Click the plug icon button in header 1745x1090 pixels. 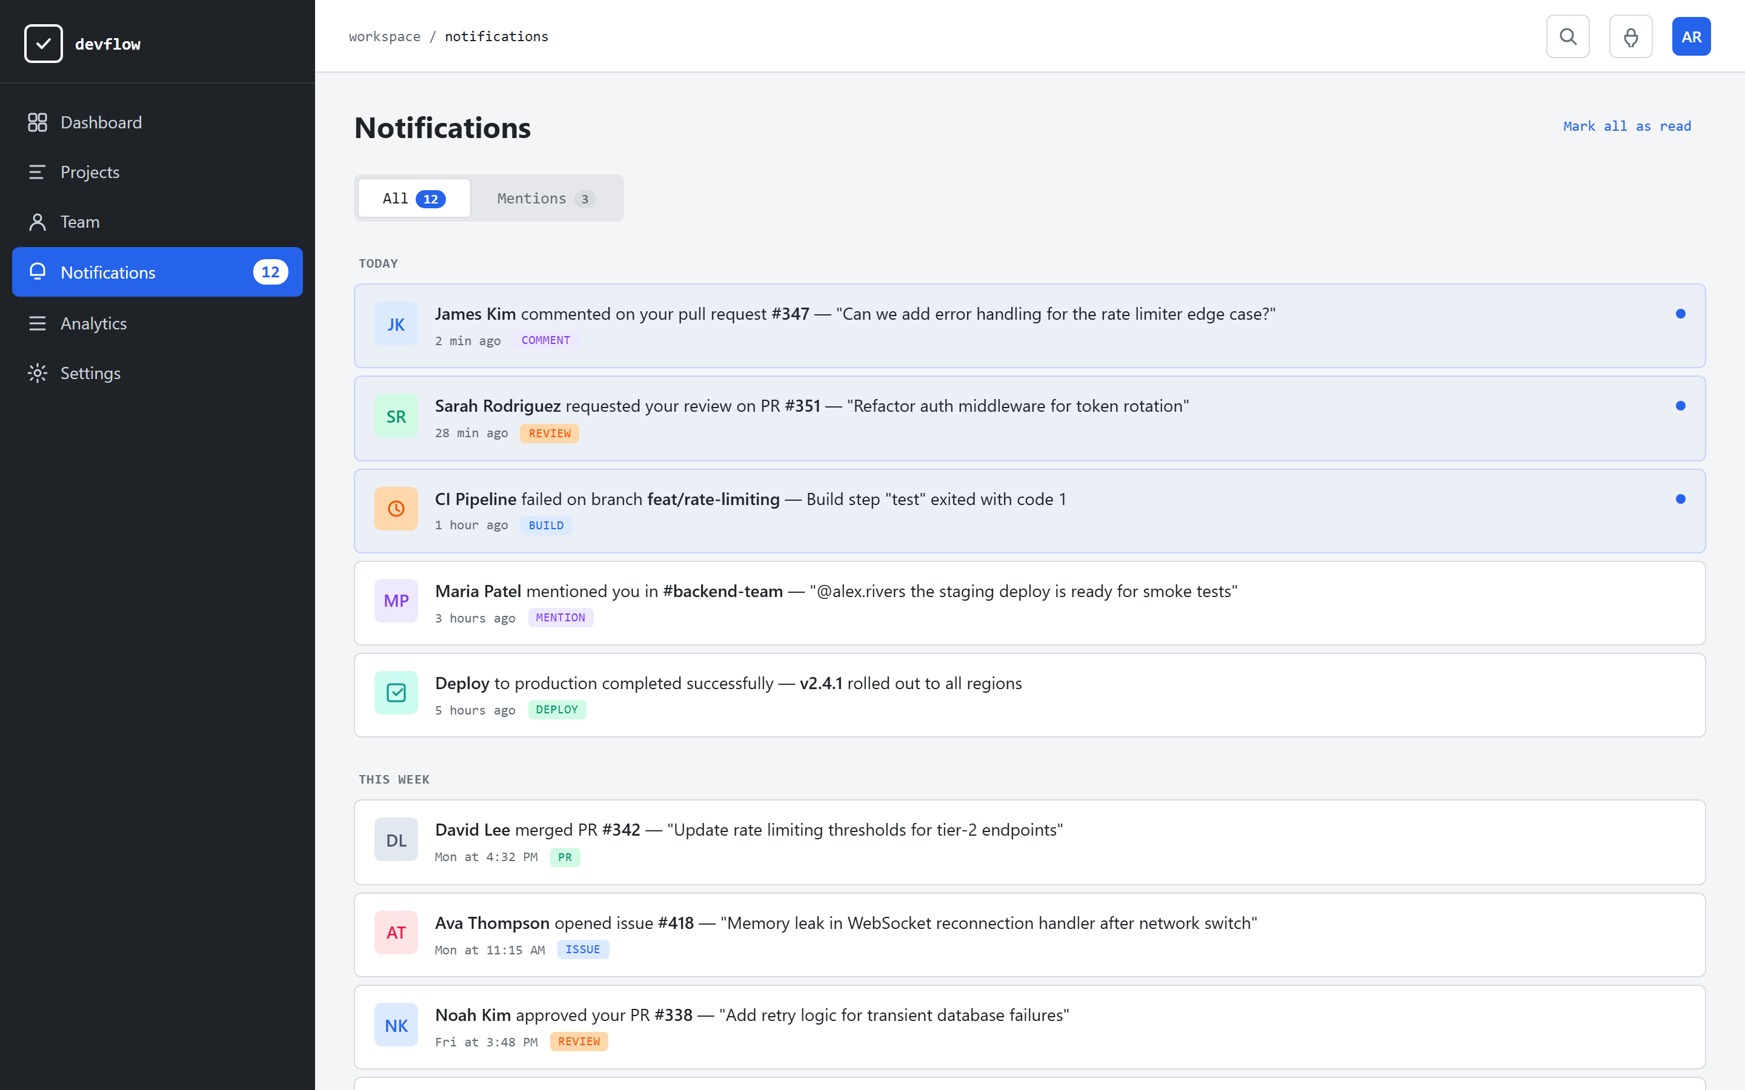click(1630, 36)
